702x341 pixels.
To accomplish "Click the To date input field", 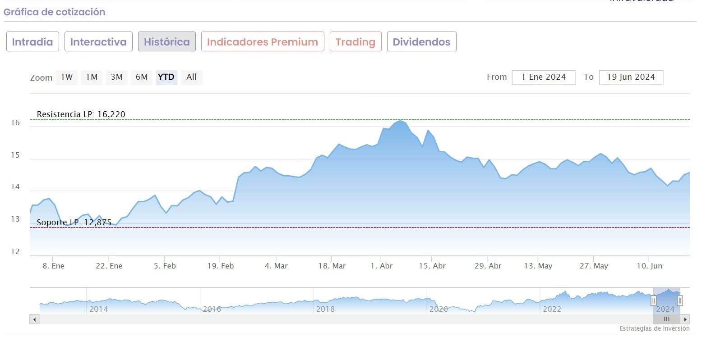I will click(x=631, y=77).
